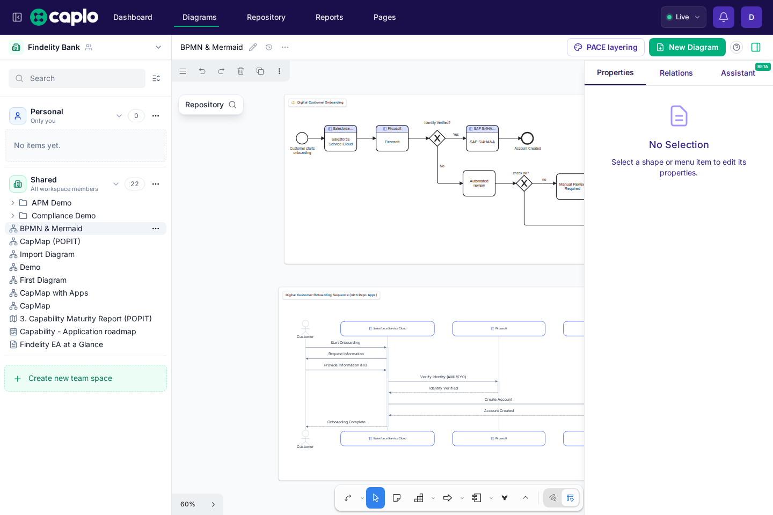Expand the APM Demo folder
Screen dimensions: 773x515
point(12,203)
